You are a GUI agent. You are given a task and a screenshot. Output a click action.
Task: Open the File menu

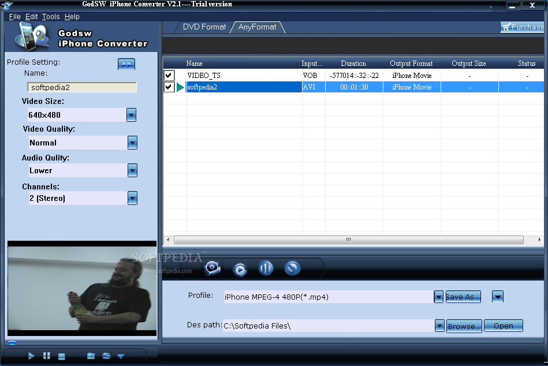pos(14,16)
